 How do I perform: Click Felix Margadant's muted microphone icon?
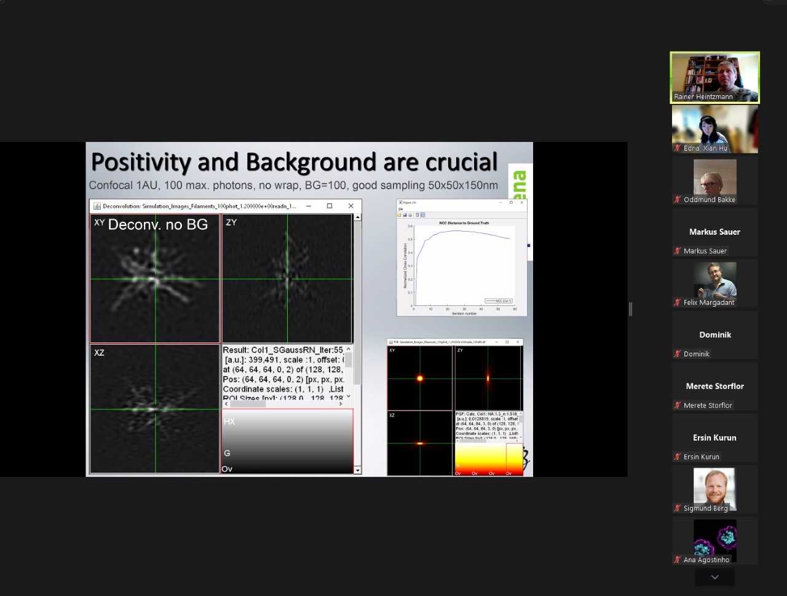tap(678, 302)
